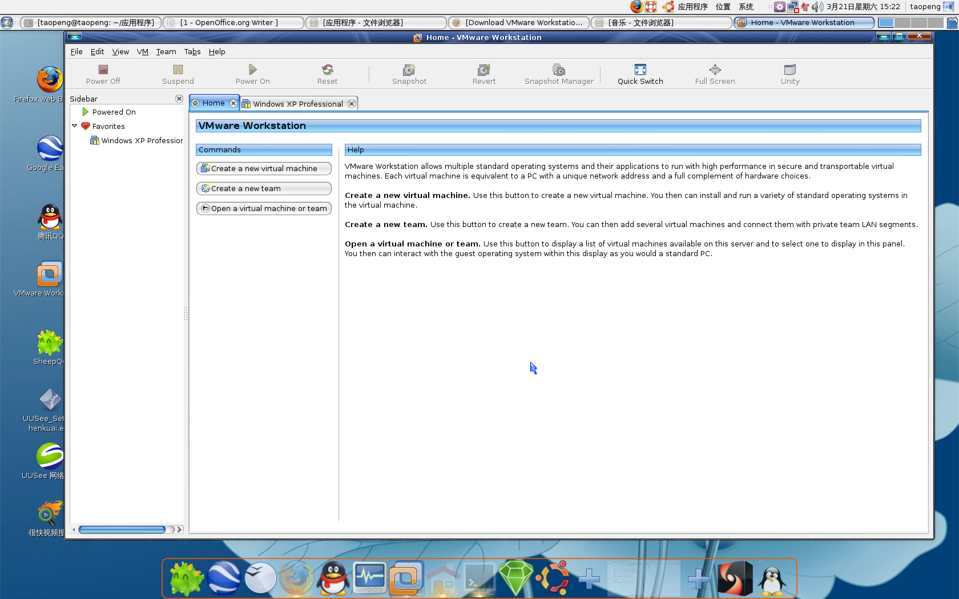Activate Quick Switch mode

click(x=640, y=74)
